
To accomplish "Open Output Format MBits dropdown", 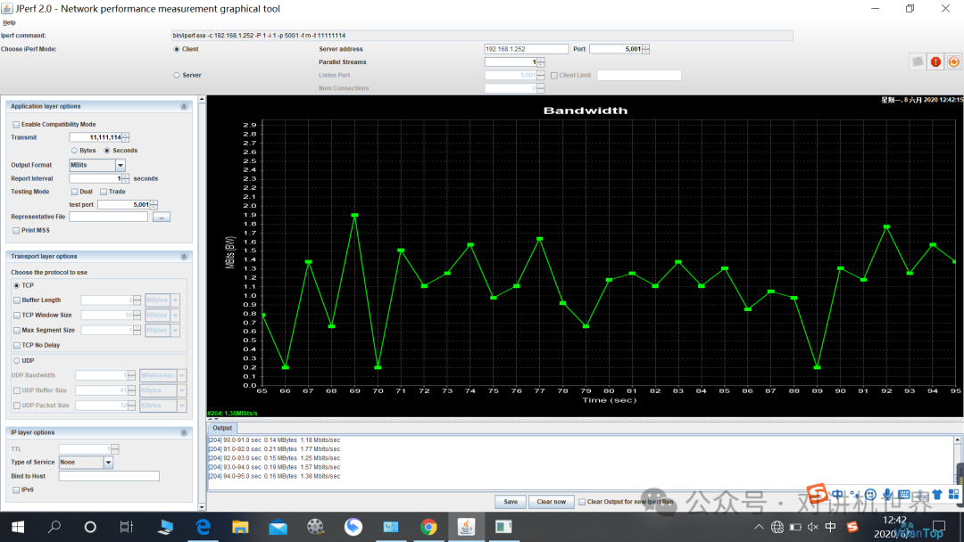I will click(120, 165).
